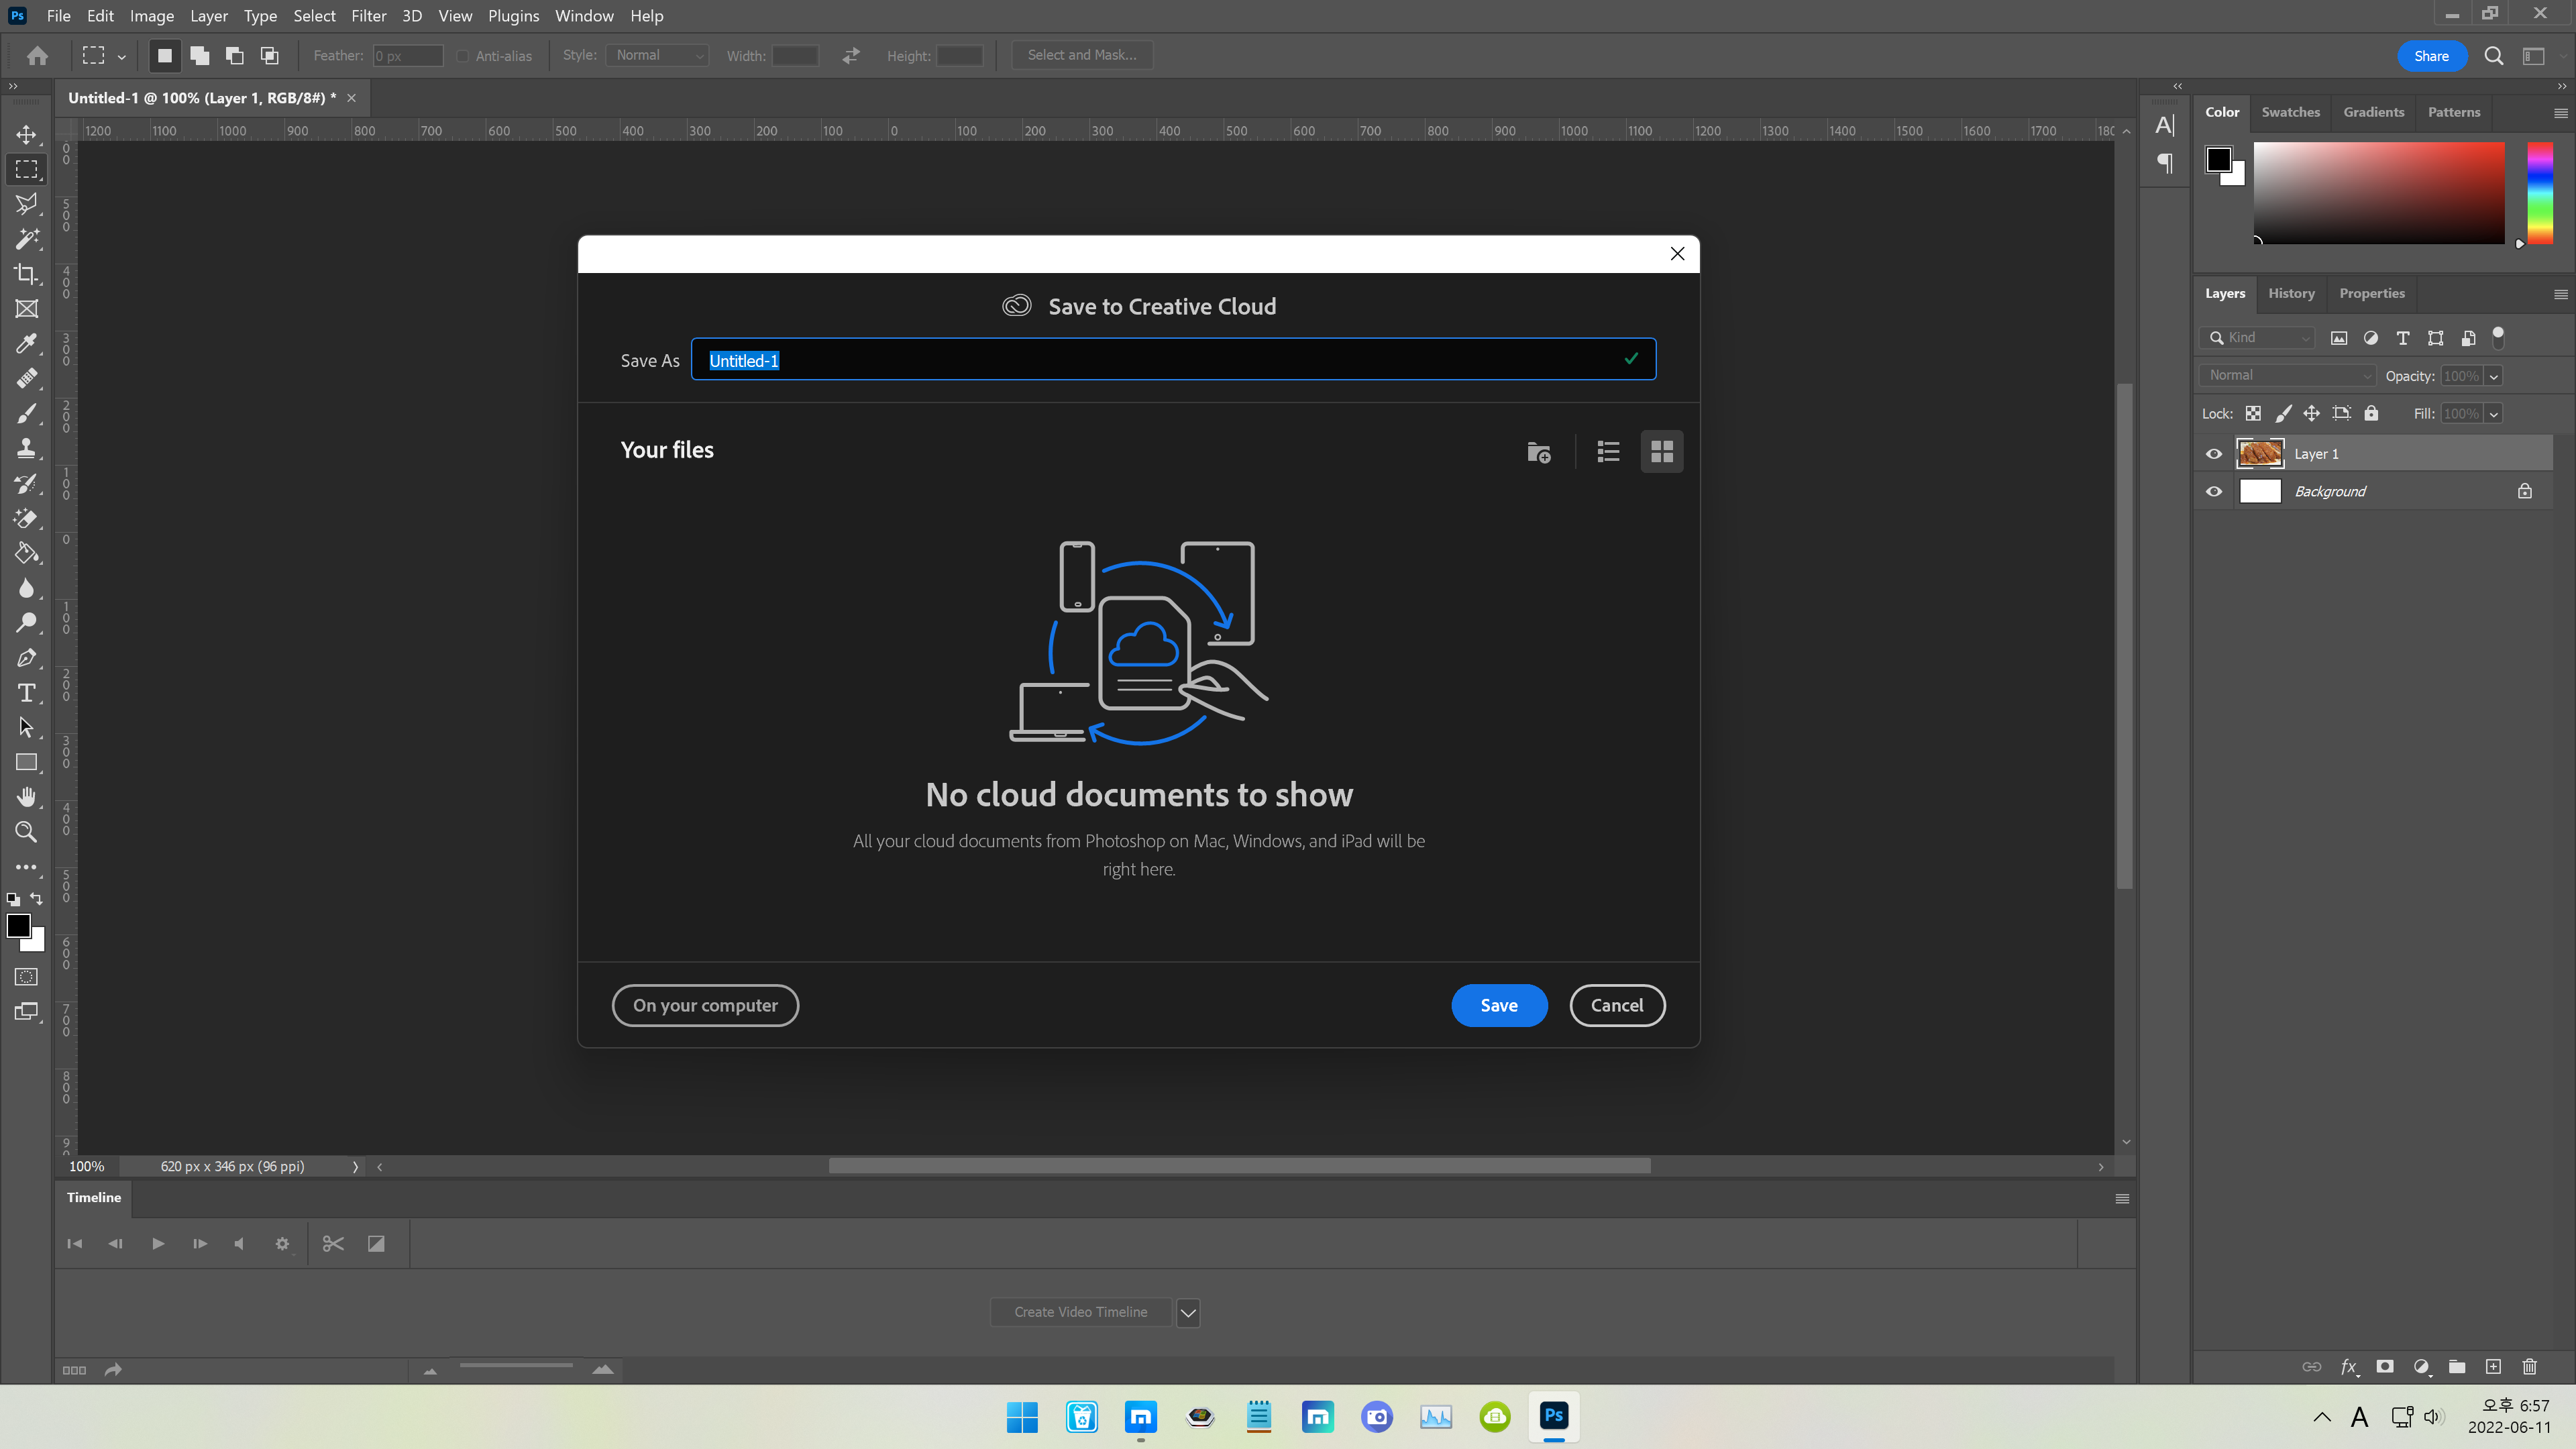Select the Polygonal Lasso tool
This screenshot has height=1449, width=2576.
click(27, 204)
